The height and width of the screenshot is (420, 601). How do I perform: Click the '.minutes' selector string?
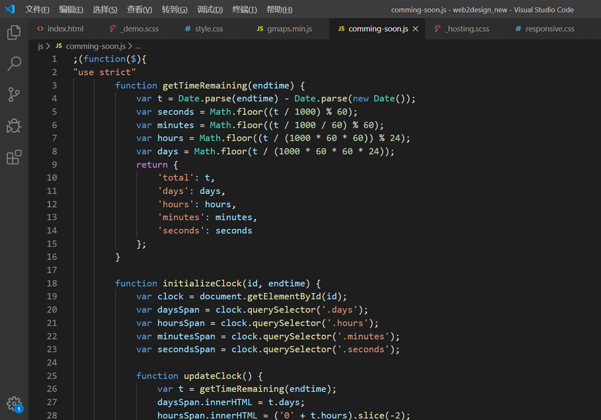364,336
